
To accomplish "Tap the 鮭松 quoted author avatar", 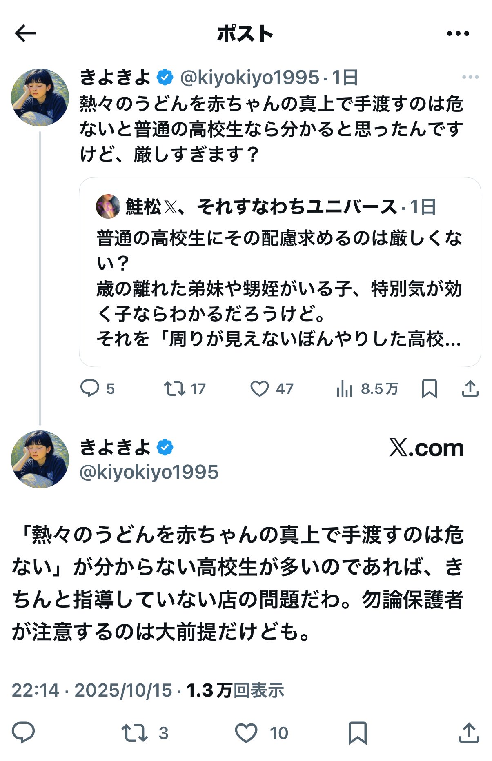I will (108, 206).
